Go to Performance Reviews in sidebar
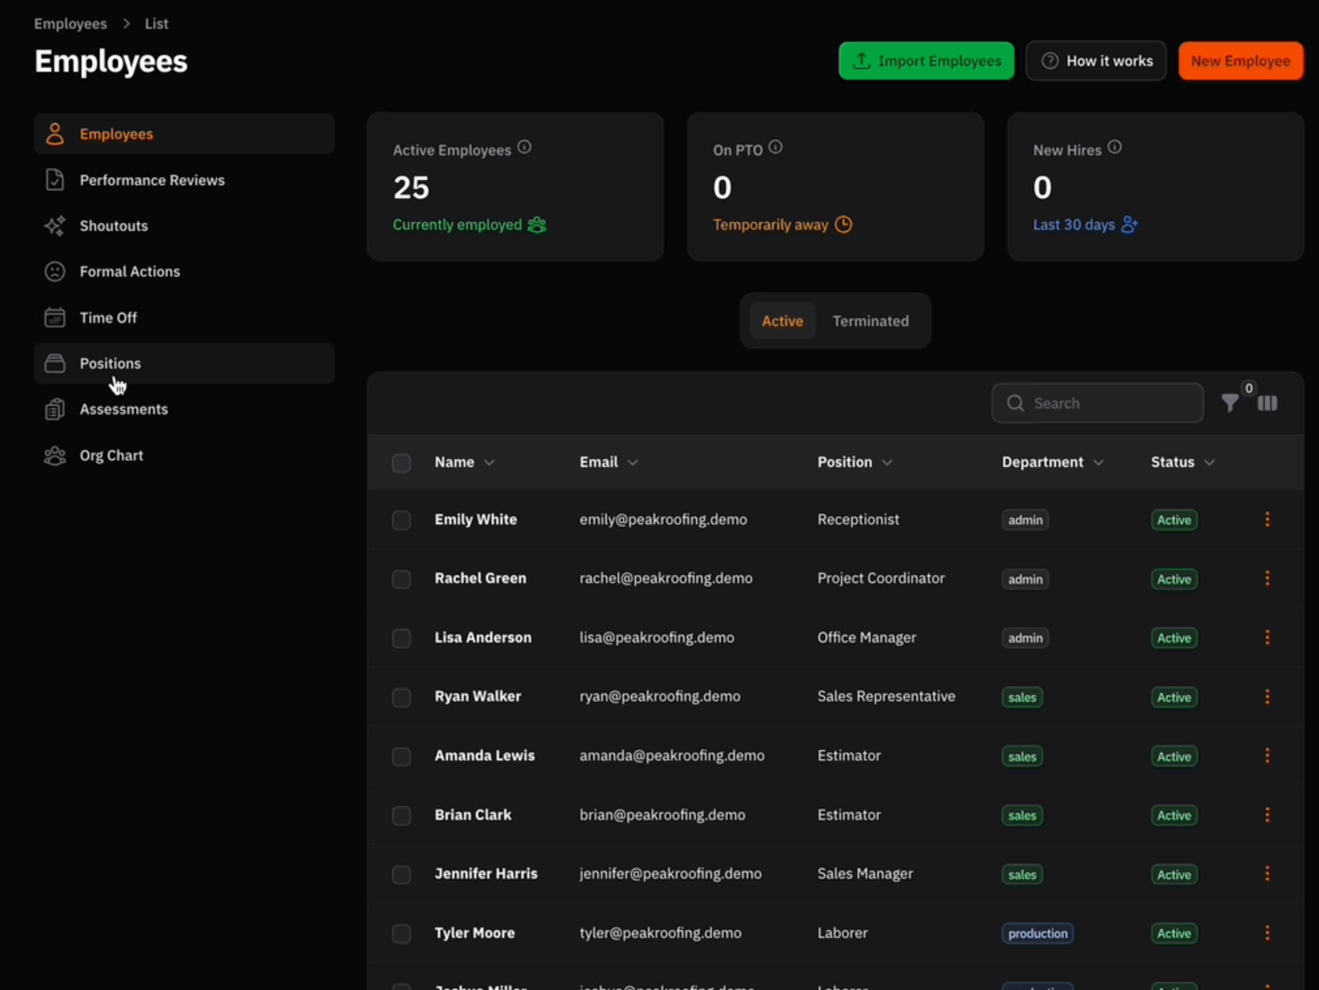Screen dimensions: 1319x990 pyautogui.click(x=151, y=180)
